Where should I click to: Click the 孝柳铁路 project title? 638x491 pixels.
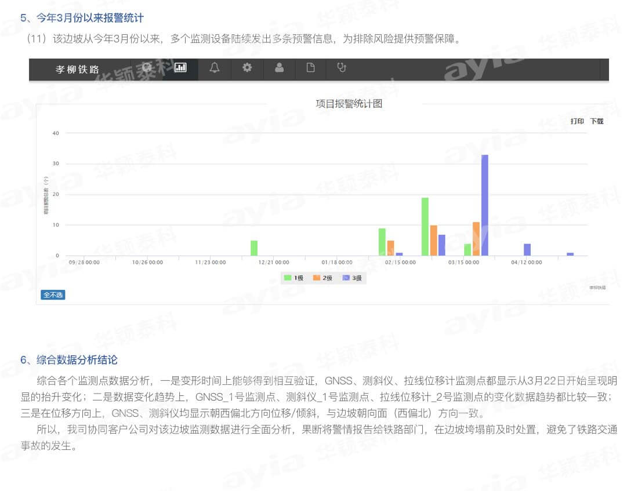[77, 69]
